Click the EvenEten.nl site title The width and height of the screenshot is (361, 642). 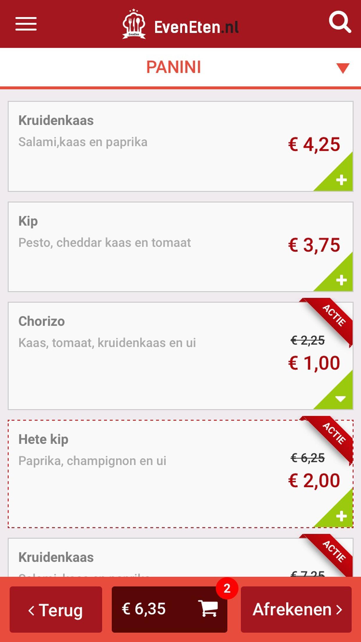[x=196, y=27]
